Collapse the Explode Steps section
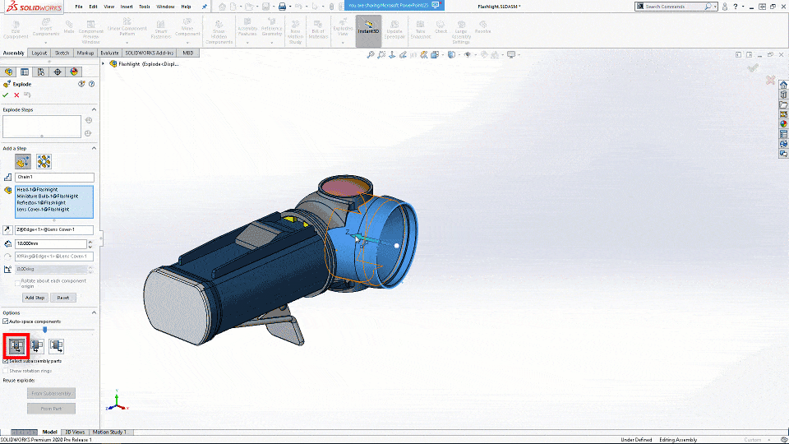This screenshot has width=789, height=444. click(x=94, y=109)
